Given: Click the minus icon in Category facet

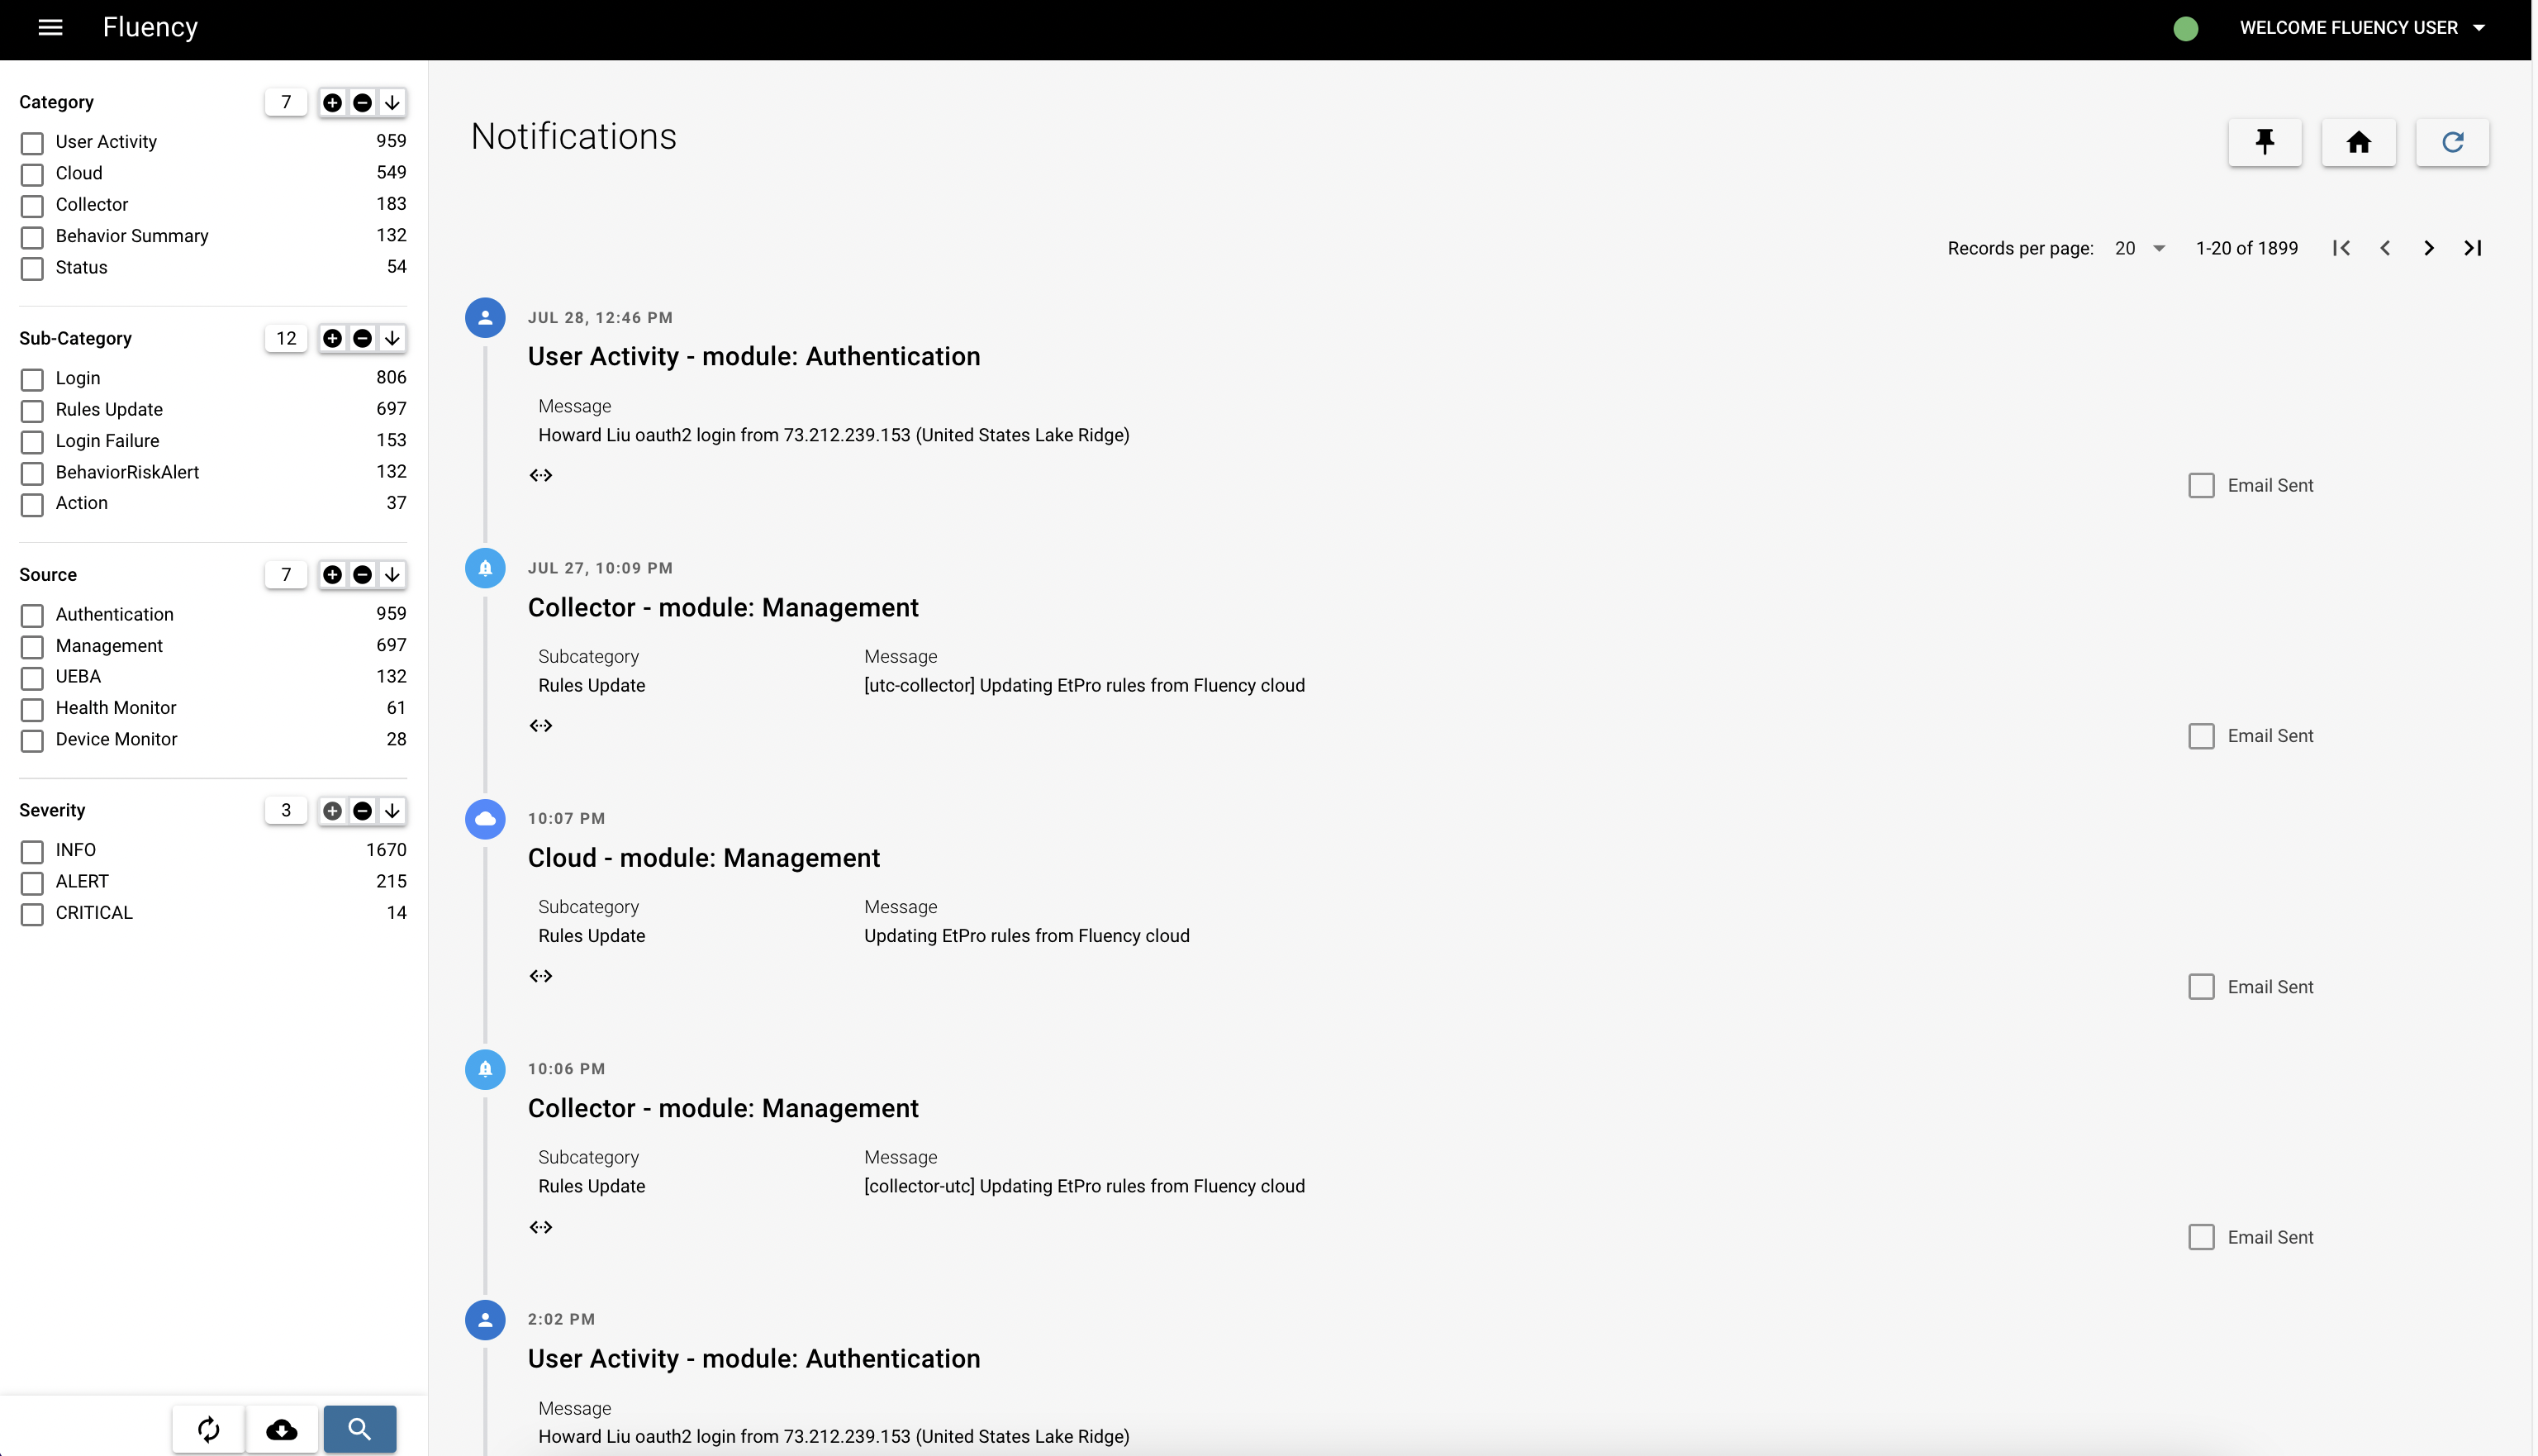Looking at the screenshot, I should click(363, 102).
